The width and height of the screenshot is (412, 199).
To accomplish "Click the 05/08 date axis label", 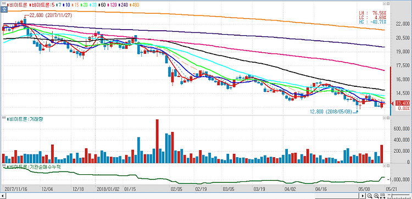I will click(364, 189).
